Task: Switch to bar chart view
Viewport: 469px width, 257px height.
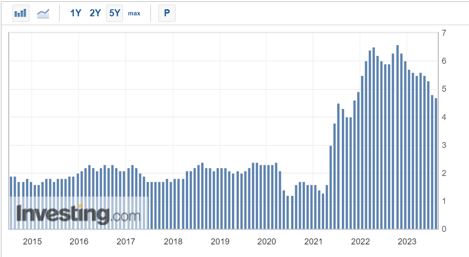Action: [x=21, y=13]
